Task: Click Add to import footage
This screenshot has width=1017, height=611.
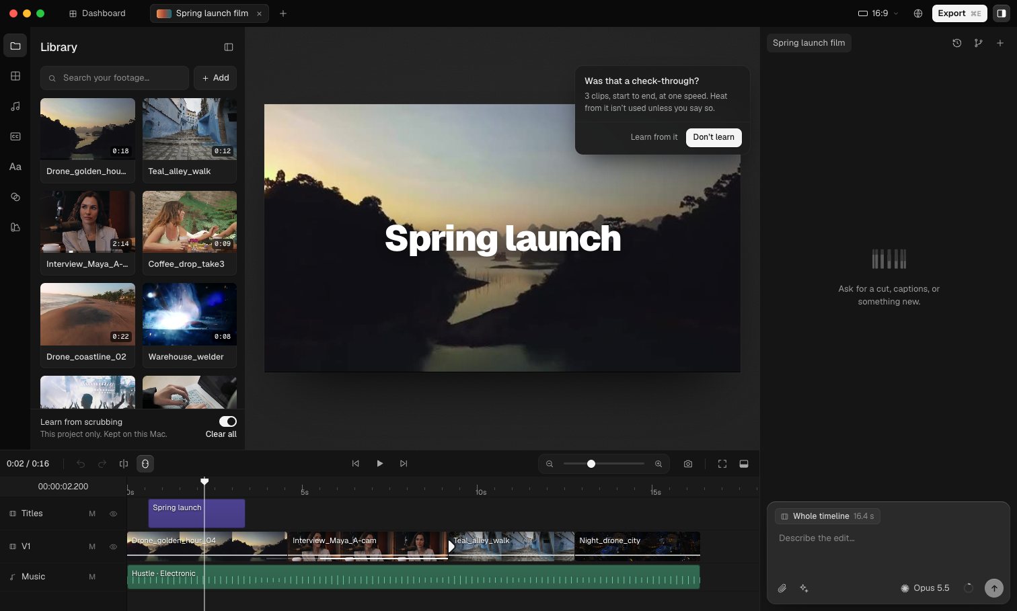Action: tap(215, 78)
